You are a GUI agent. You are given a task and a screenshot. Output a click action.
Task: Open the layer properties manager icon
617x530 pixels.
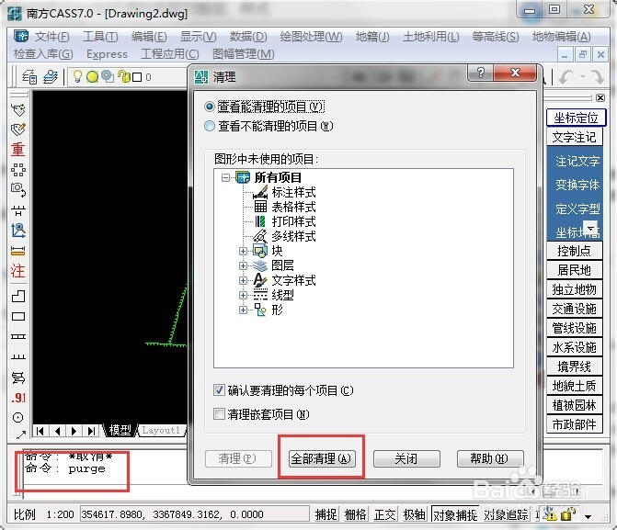(x=29, y=76)
